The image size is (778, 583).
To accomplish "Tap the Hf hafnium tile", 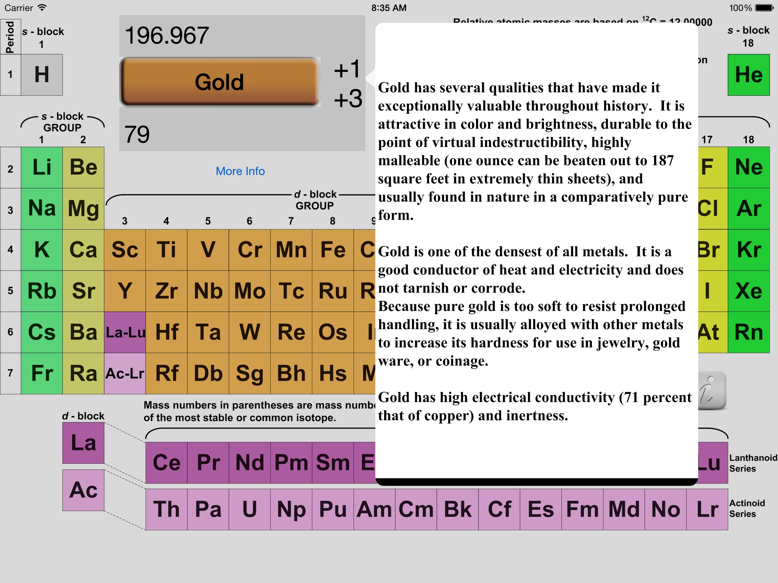I will tap(166, 332).
